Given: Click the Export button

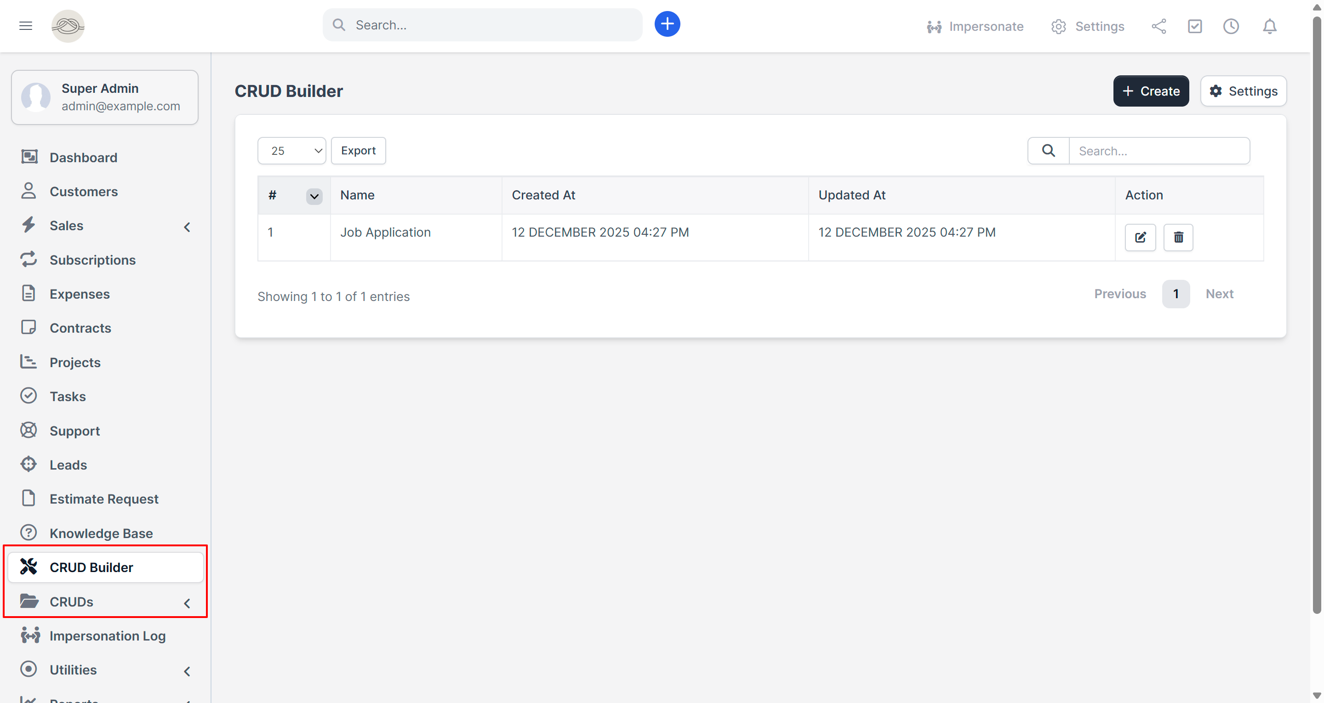Looking at the screenshot, I should coord(358,151).
